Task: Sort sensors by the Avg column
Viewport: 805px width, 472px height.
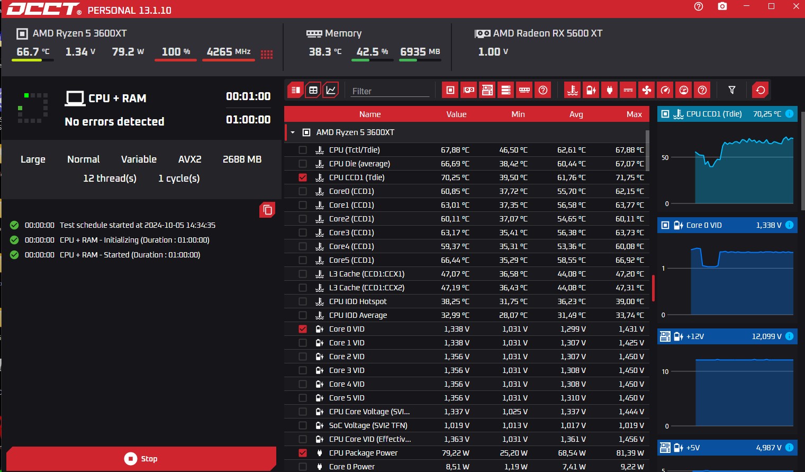Action: [x=576, y=114]
